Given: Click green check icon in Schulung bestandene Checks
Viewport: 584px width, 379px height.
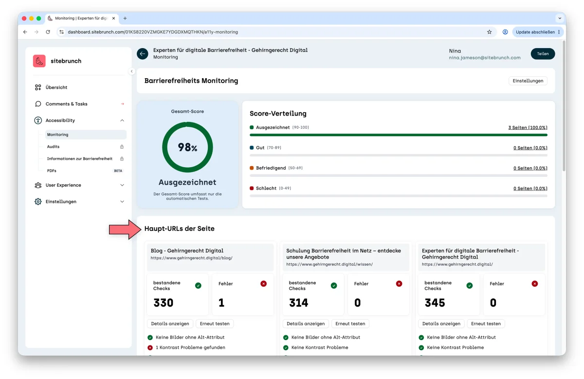Looking at the screenshot, I should [x=334, y=286].
